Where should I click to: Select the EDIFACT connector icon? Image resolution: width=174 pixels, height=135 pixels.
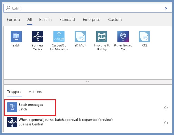pos(80,37)
